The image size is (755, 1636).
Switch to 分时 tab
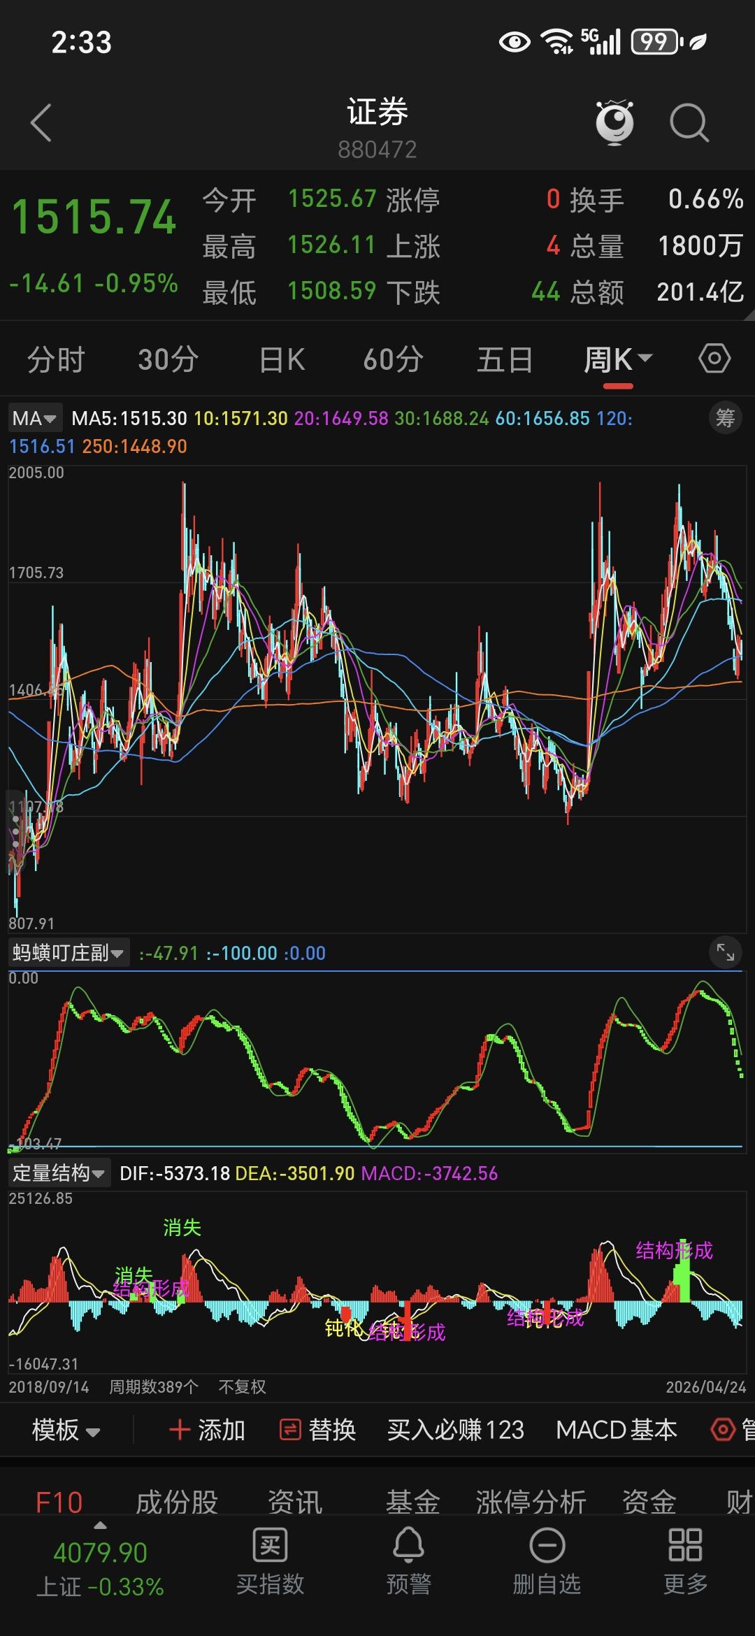click(x=56, y=360)
